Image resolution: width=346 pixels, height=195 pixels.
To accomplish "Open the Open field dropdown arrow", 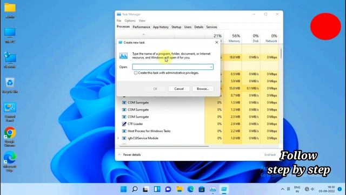I will tap(211, 67).
